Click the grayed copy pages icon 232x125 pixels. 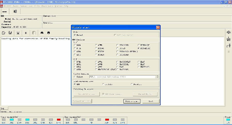point(34,33)
